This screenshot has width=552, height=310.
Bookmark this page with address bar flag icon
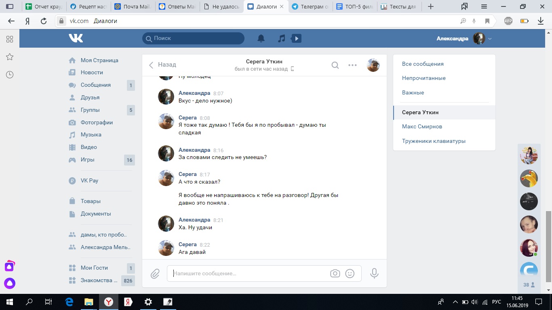pyautogui.click(x=487, y=21)
